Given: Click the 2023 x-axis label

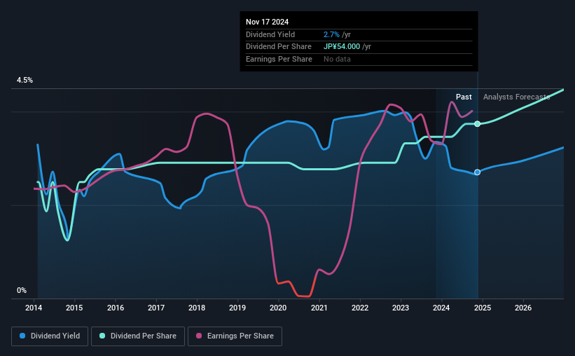Looking at the screenshot, I should click(401, 308).
